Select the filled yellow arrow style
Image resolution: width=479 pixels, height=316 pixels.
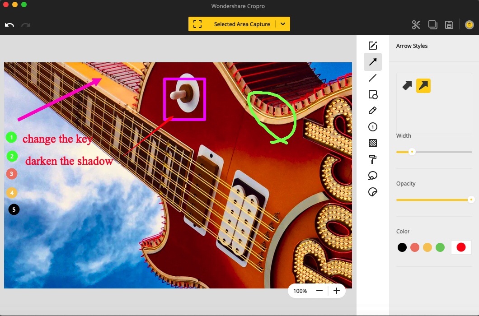point(423,85)
